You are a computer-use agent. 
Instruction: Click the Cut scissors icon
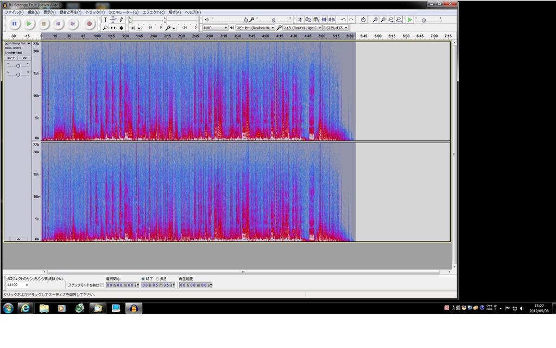(x=300, y=20)
